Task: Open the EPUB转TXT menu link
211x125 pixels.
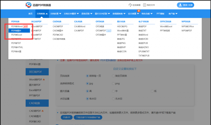Action: 144,52
